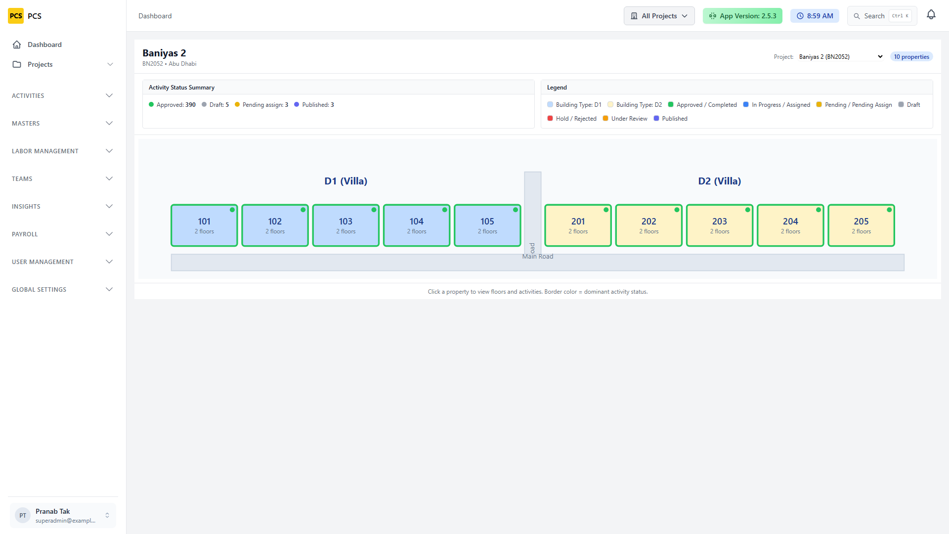The image size is (949, 534).
Task: Click the clock icon beside 8:59 AM
Action: pyautogui.click(x=800, y=16)
